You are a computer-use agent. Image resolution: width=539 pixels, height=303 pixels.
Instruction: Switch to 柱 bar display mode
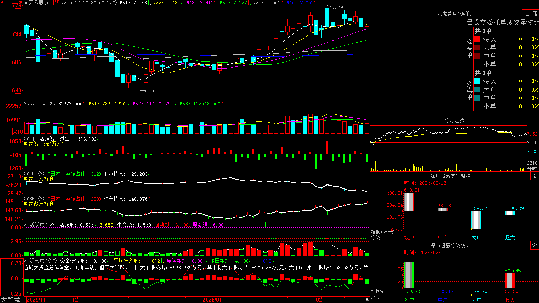tap(526, 13)
